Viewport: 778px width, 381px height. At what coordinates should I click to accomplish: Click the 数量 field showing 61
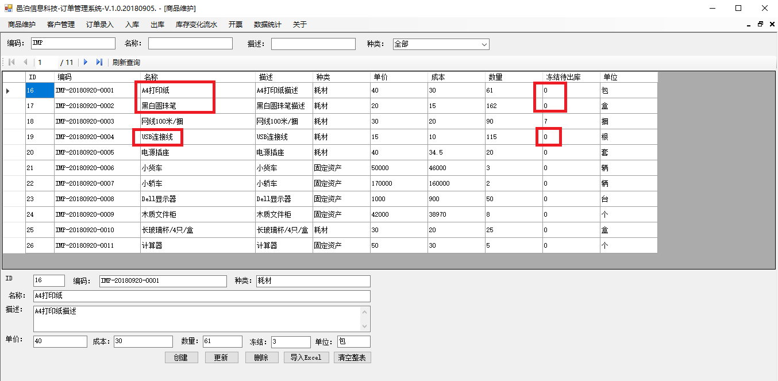point(222,341)
